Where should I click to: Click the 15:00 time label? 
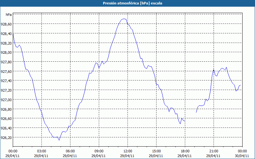(156, 151)
